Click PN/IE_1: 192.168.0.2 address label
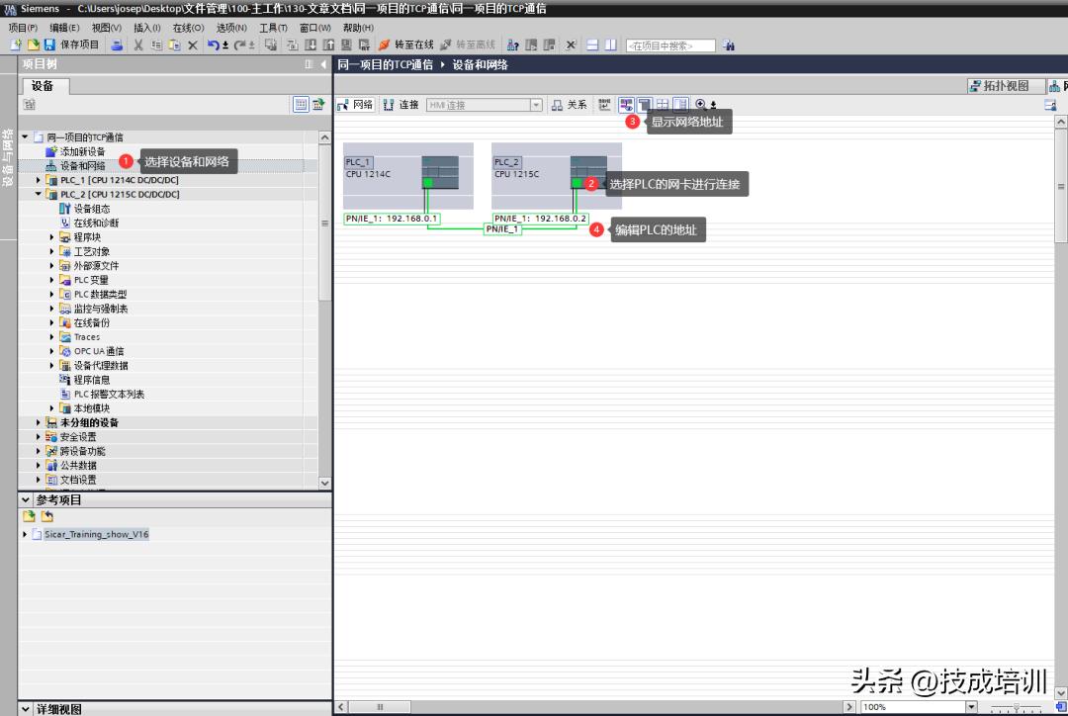 540,219
